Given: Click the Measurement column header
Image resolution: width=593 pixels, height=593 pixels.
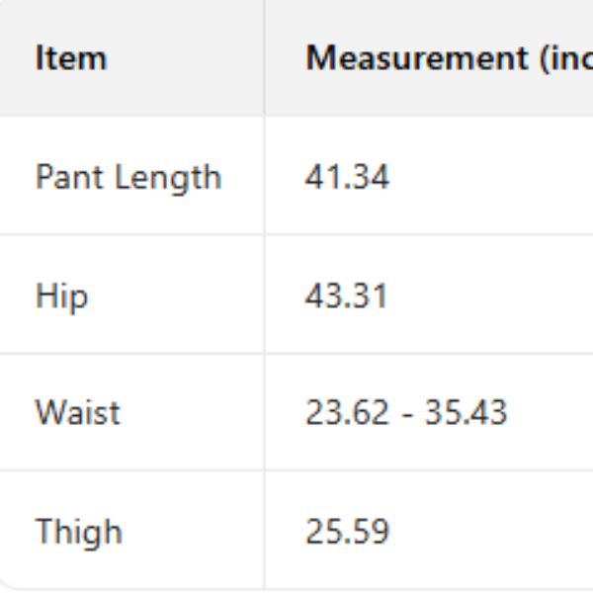Looking at the screenshot, I should tap(449, 58).
